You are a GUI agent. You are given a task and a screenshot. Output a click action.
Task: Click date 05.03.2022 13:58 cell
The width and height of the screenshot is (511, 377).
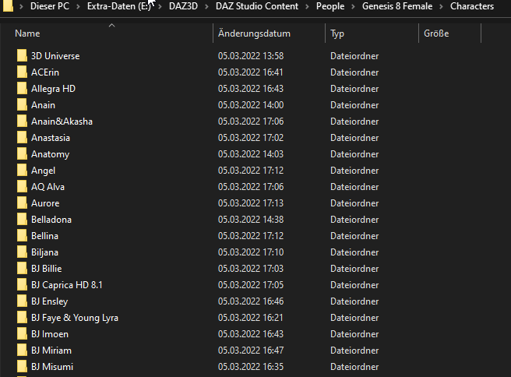(251, 56)
